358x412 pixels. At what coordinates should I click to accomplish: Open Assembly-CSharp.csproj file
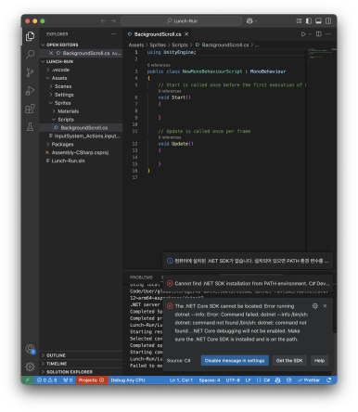pos(80,152)
